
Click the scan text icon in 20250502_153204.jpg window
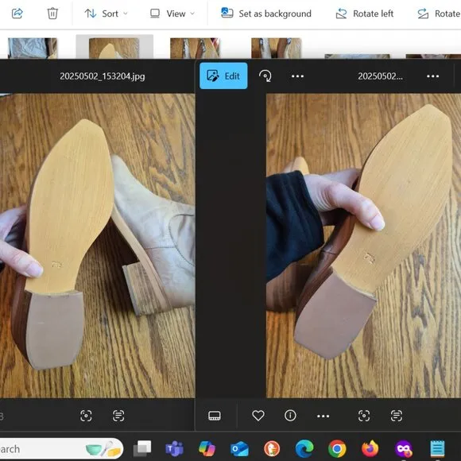(118, 416)
